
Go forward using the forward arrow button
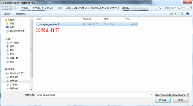[x=9, y=8]
